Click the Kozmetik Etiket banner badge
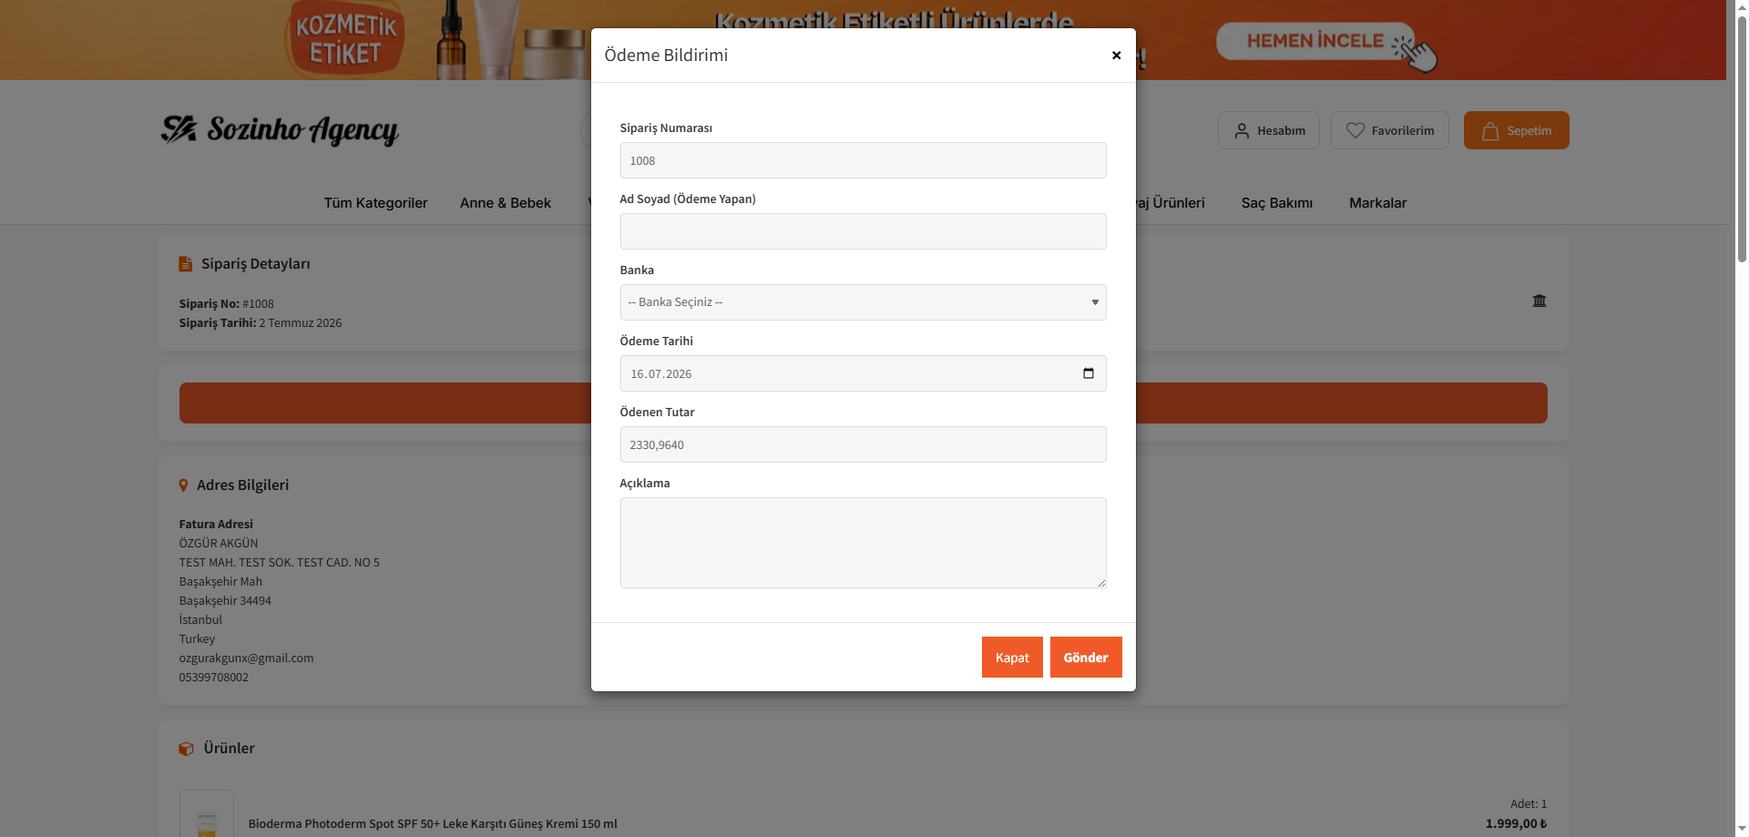1749x837 pixels. click(x=344, y=39)
